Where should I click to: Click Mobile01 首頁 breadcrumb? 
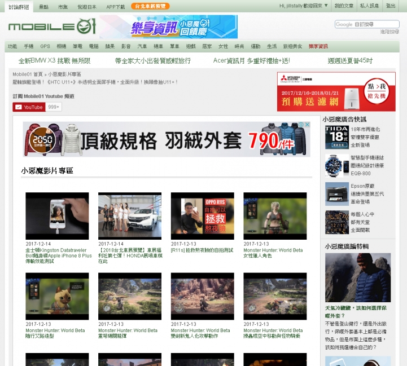[x=28, y=74]
